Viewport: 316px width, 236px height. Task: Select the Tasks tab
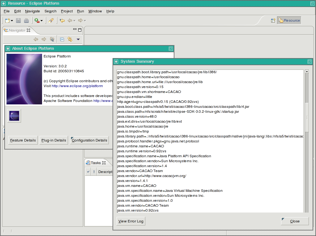point(96,163)
